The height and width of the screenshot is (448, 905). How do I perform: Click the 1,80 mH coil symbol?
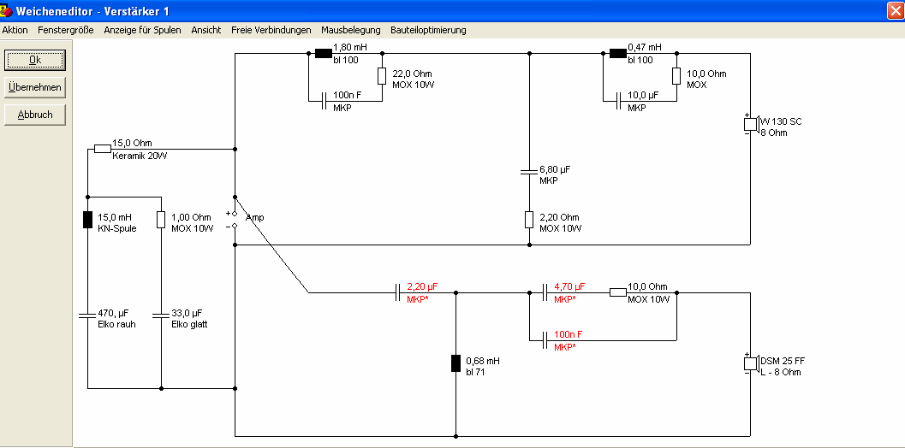coord(324,54)
